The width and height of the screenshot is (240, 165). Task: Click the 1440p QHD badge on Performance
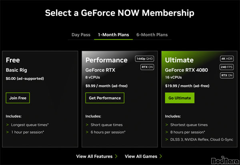coord(144,59)
